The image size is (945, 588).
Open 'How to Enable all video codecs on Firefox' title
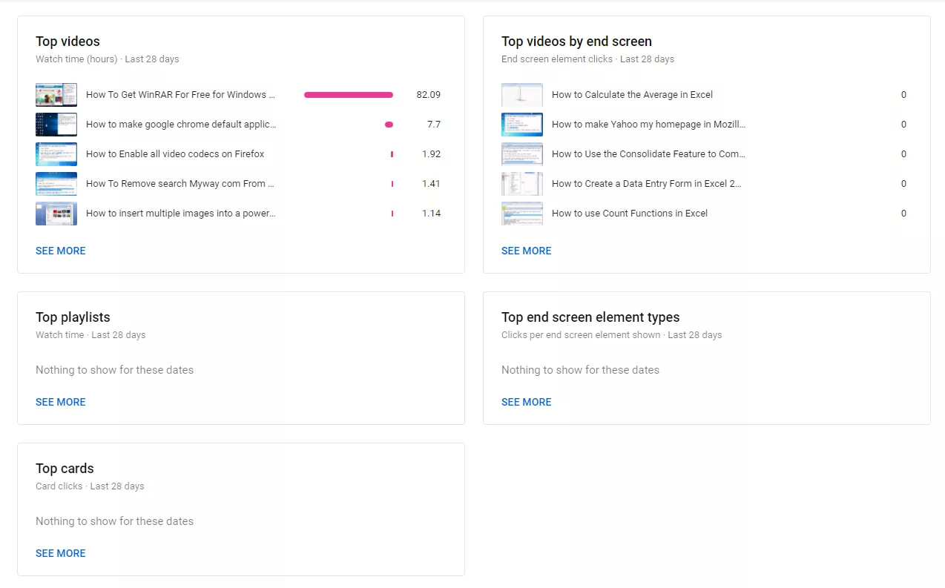point(175,154)
